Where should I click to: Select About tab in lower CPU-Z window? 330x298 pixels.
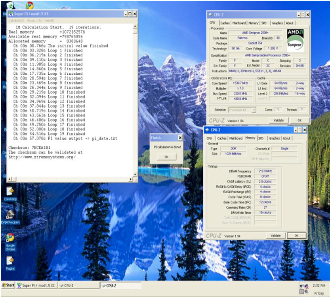(x=286, y=138)
